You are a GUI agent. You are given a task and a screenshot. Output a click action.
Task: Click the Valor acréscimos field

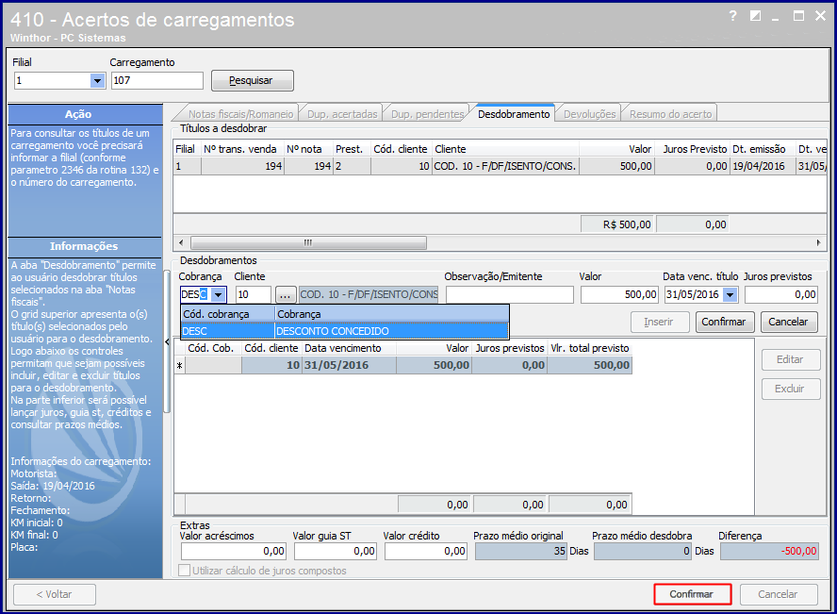tap(233, 551)
